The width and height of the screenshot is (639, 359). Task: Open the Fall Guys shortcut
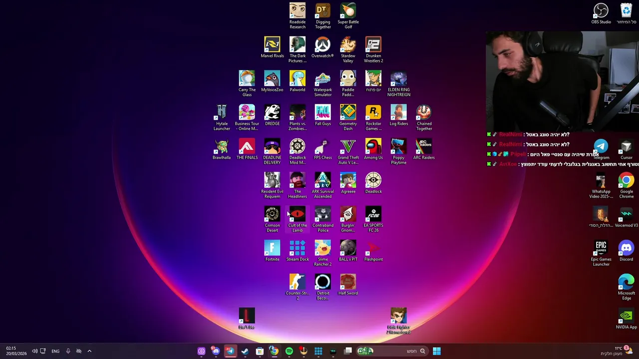point(323,115)
